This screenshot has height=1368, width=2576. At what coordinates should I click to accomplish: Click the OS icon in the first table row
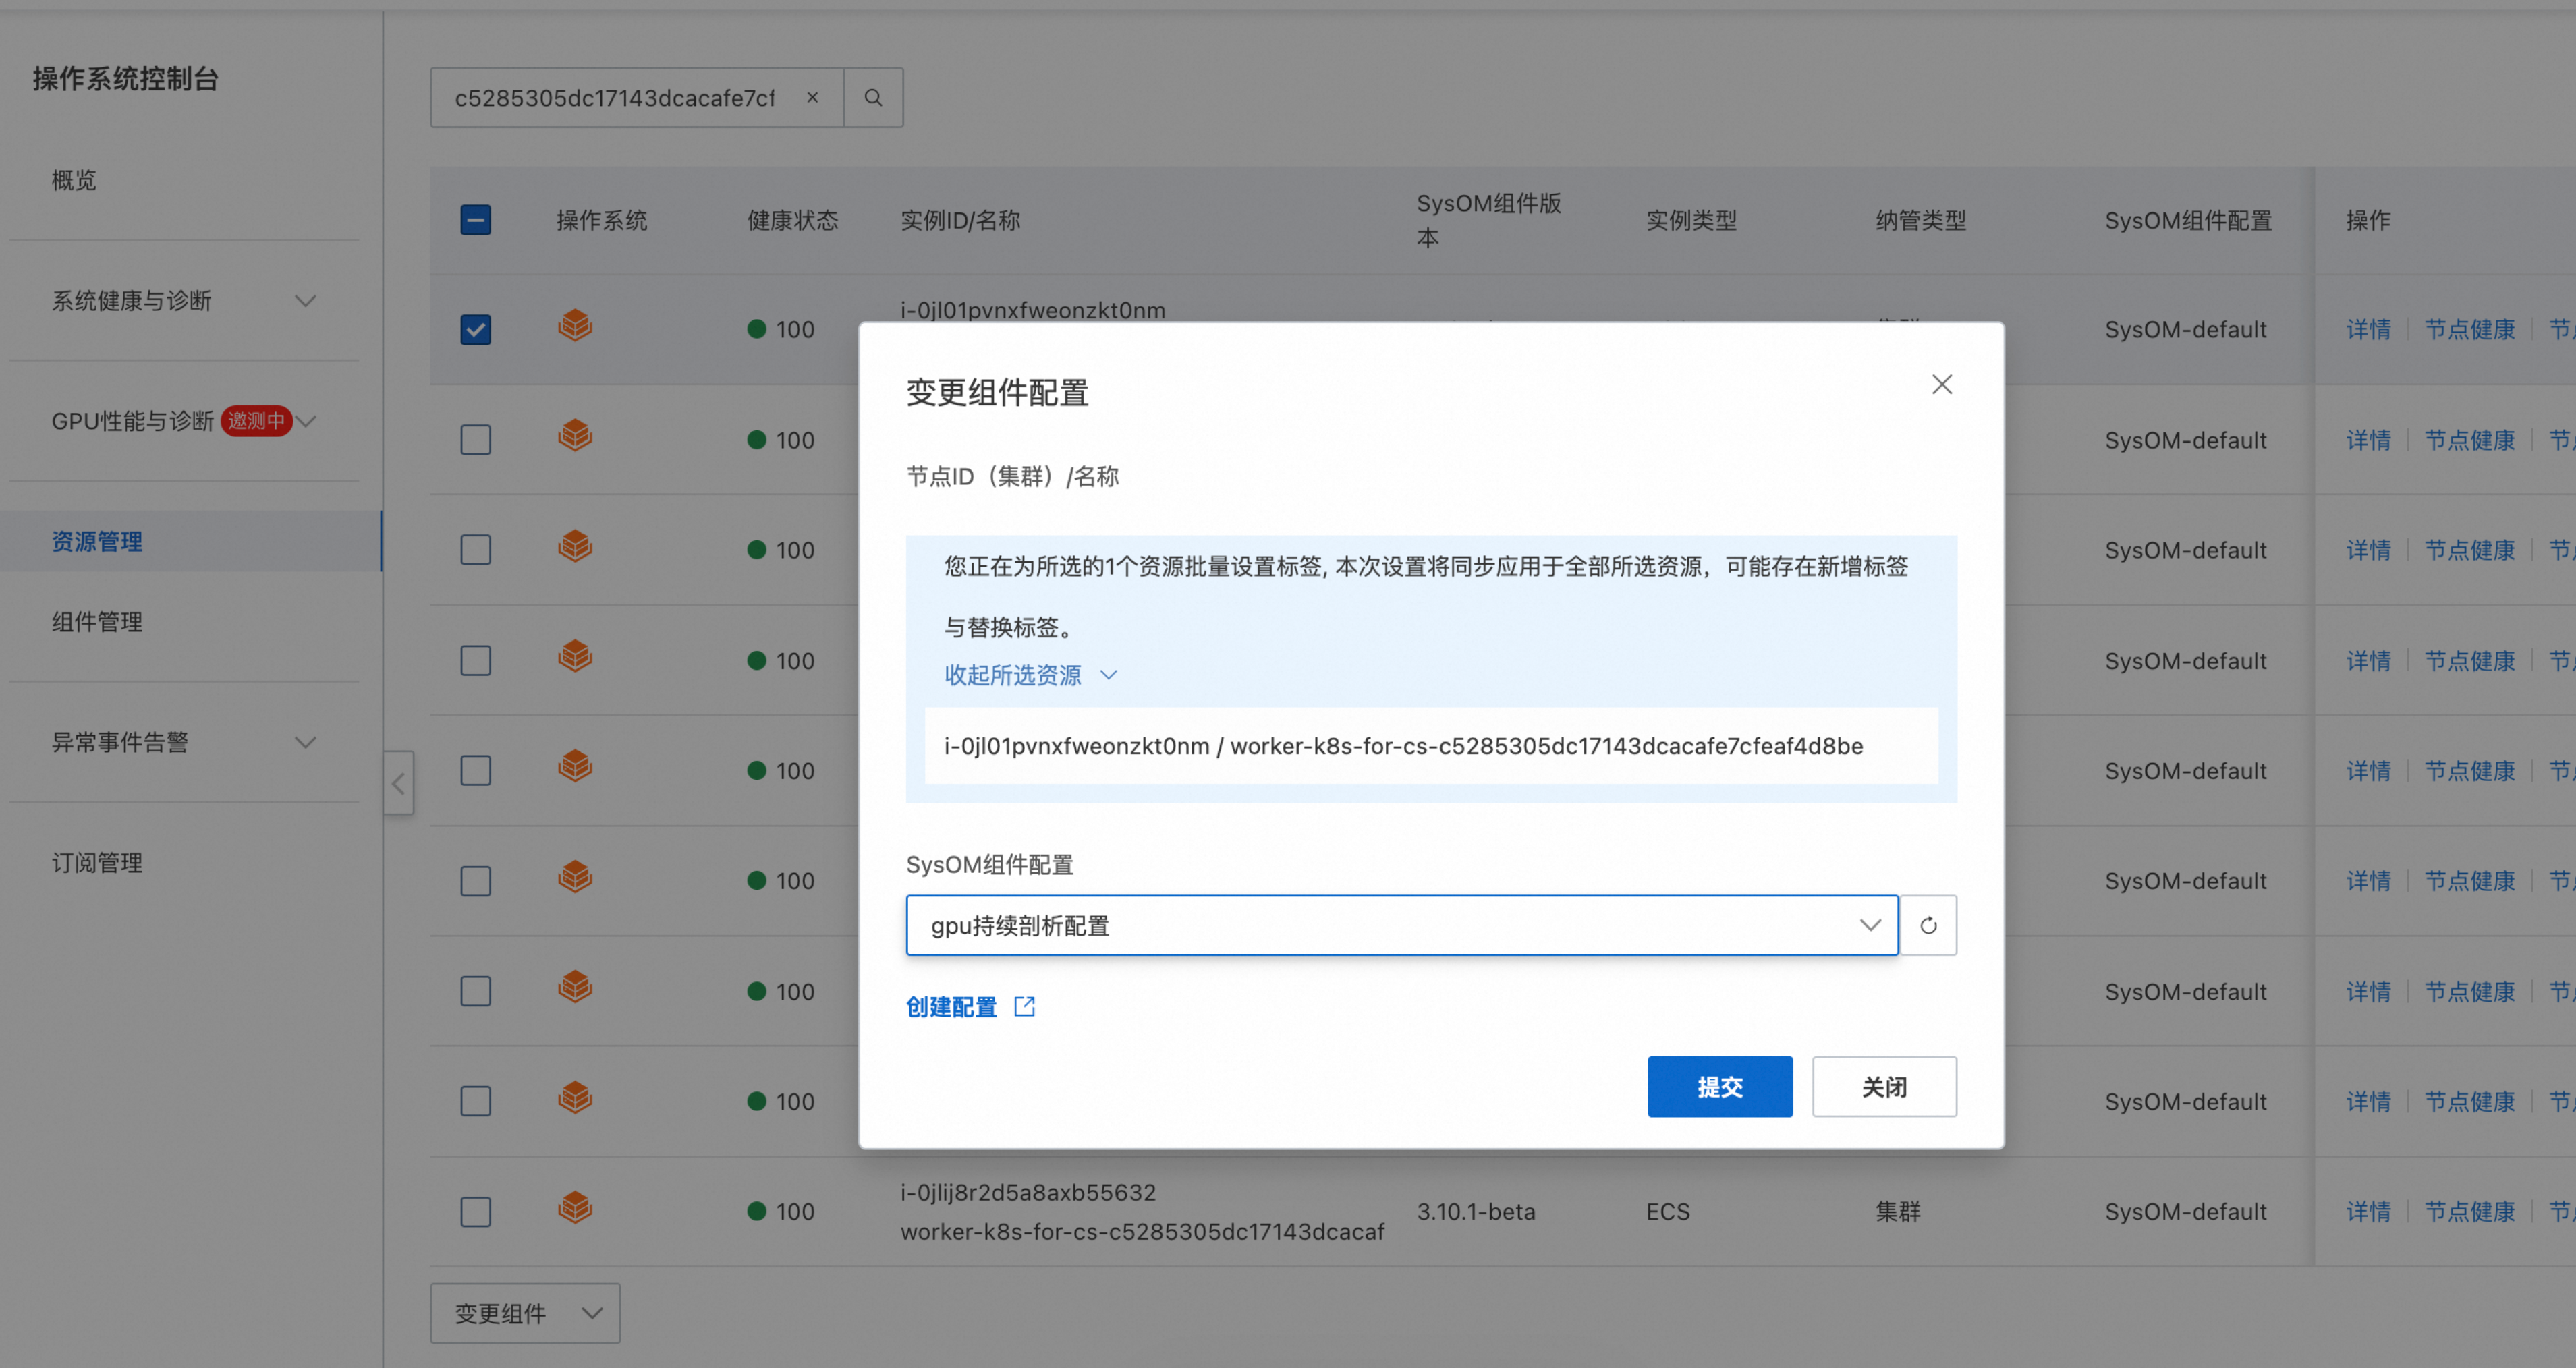(x=575, y=327)
